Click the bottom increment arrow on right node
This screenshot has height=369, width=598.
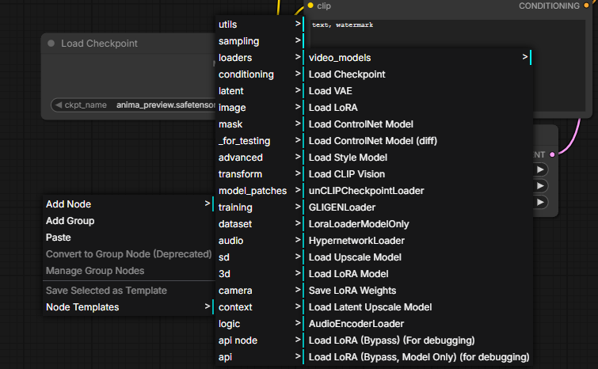click(x=540, y=202)
